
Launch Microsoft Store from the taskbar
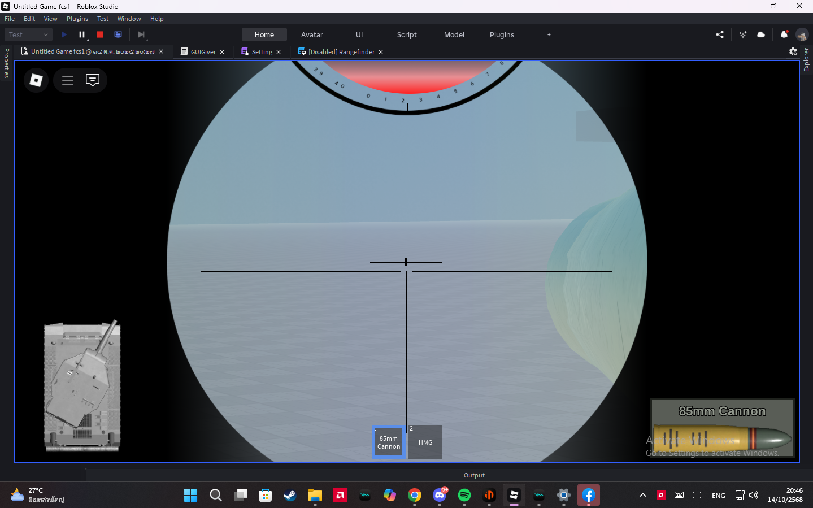click(266, 495)
